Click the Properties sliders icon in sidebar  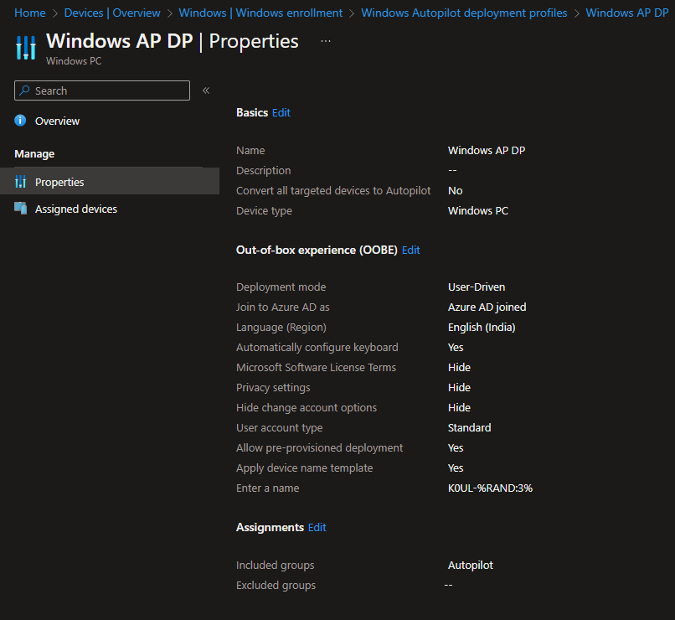click(x=20, y=182)
